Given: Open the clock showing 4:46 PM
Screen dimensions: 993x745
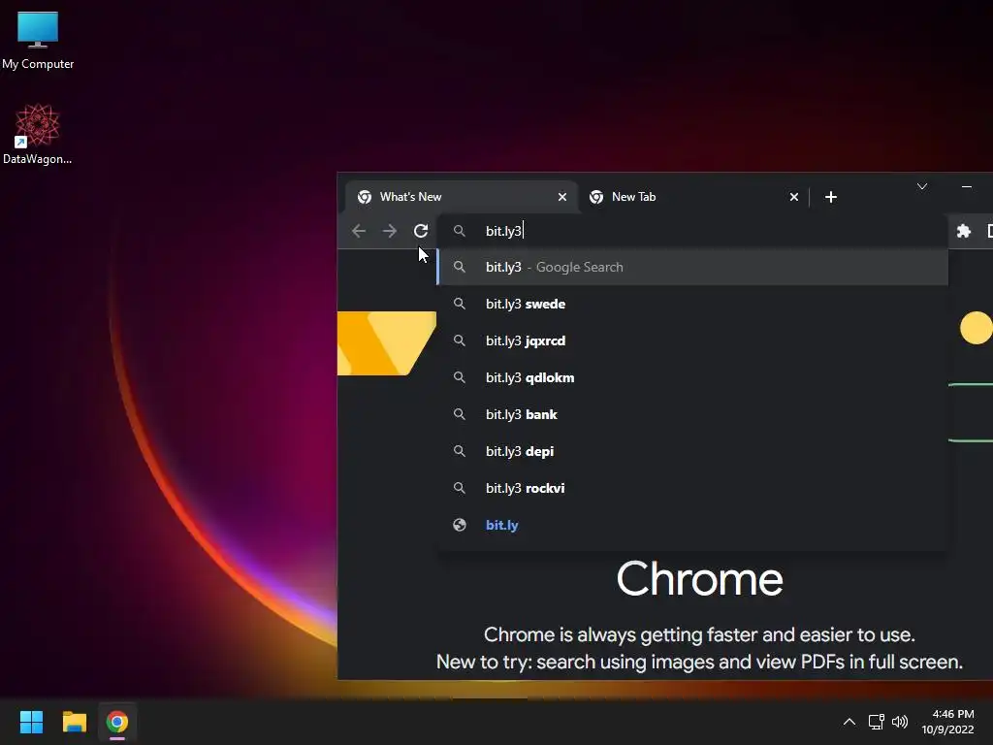Looking at the screenshot, I should tap(948, 722).
